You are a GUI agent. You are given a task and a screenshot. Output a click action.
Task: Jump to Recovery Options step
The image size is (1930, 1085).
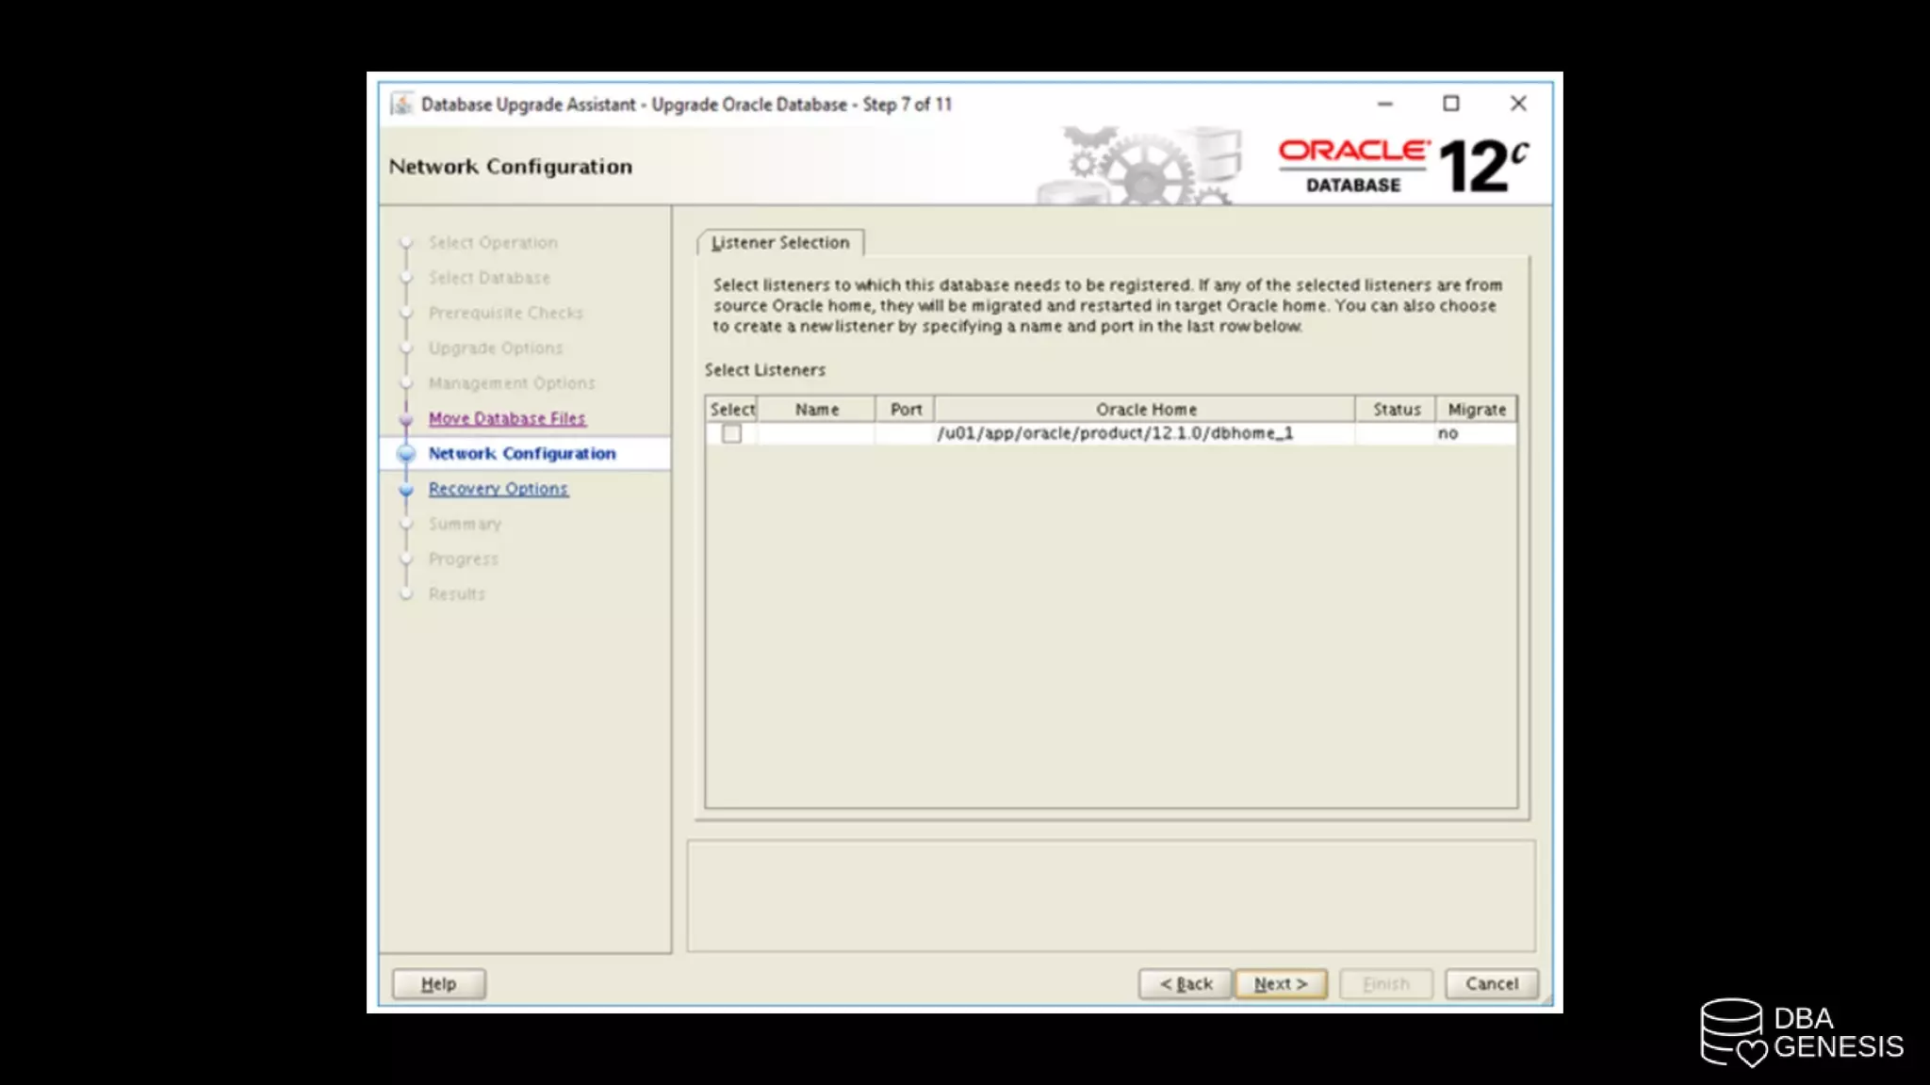coord(498,489)
